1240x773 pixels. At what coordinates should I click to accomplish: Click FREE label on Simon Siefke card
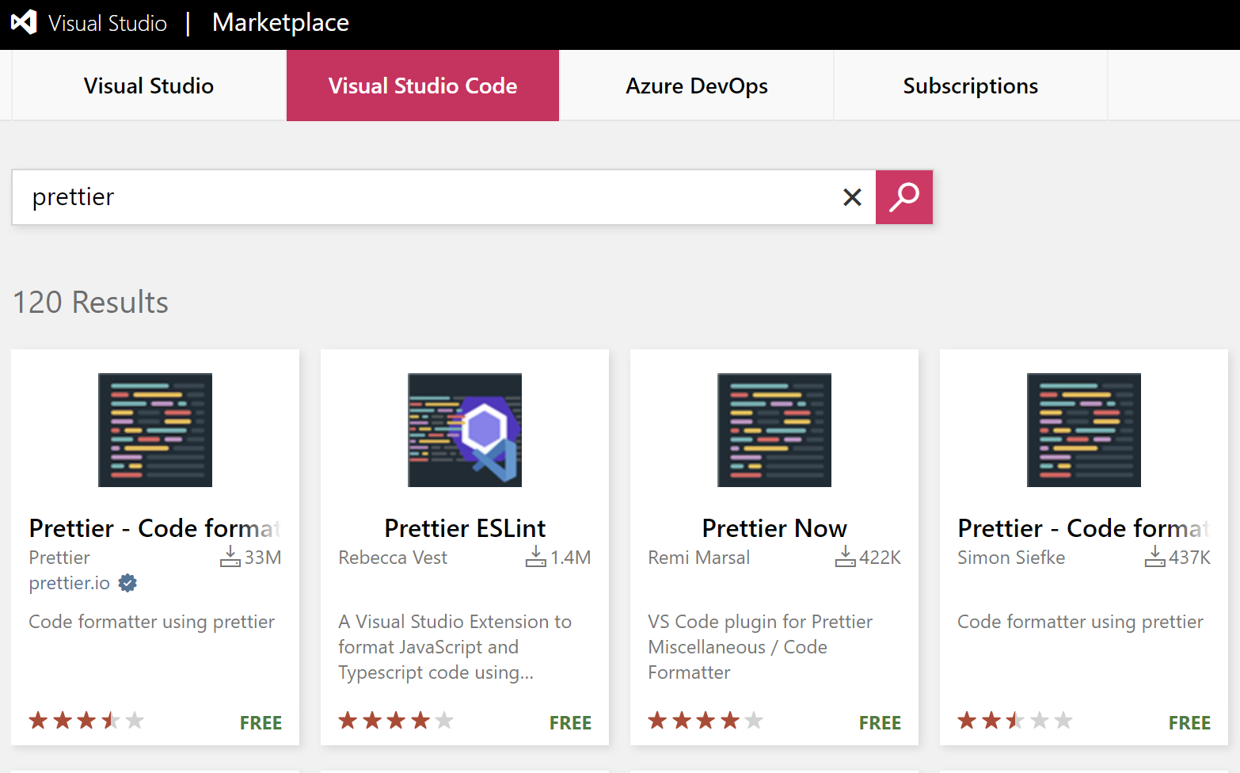pyautogui.click(x=1189, y=723)
